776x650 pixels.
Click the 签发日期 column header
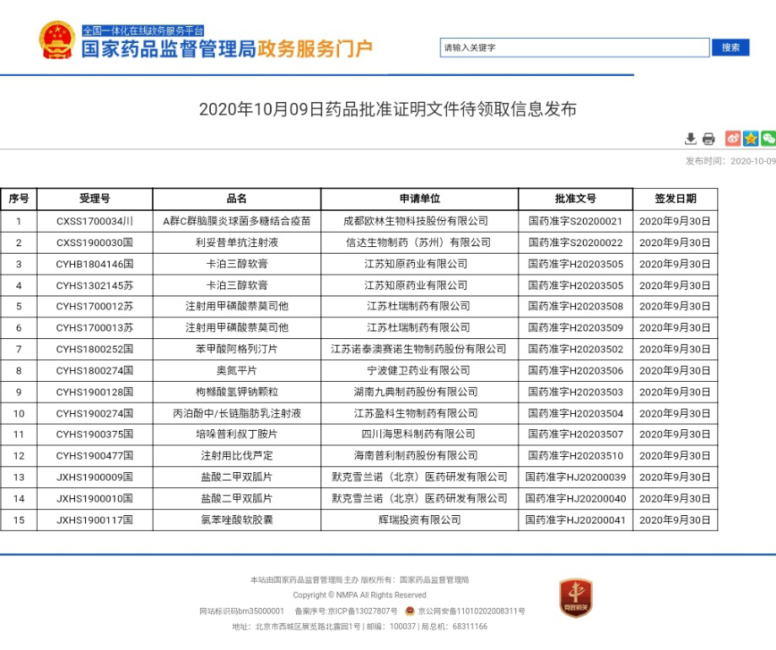(x=675, y=199)
